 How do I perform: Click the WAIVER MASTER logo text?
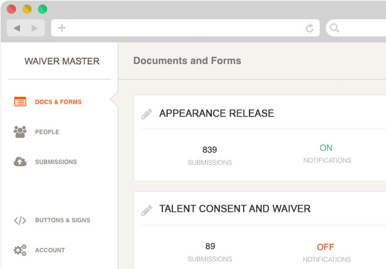pyautogui.click(x=62, y=61)
